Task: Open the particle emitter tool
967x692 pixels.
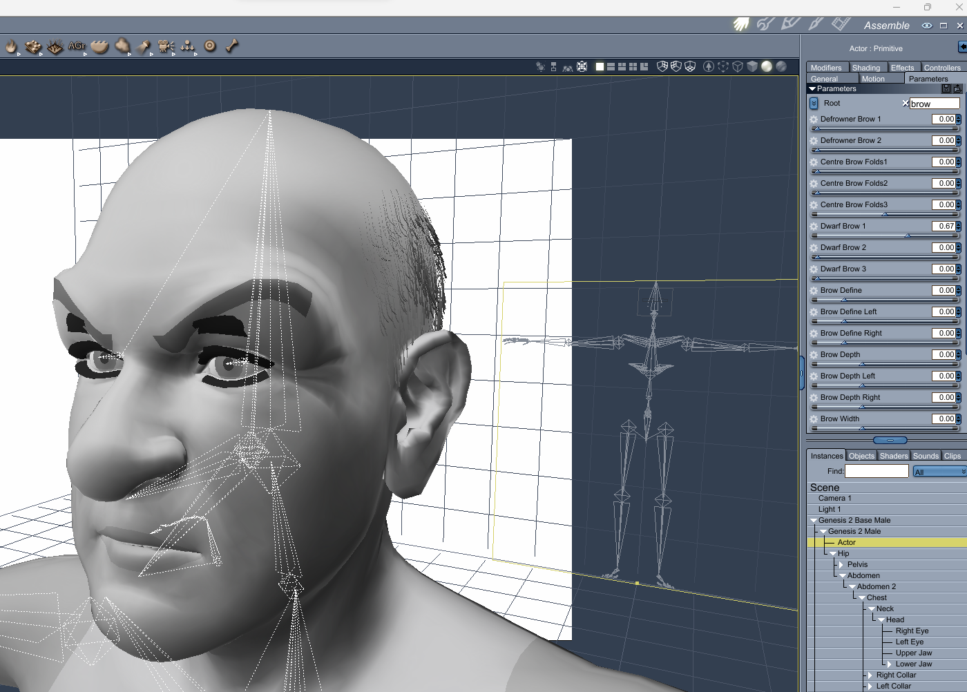Action: pos(188,46)
